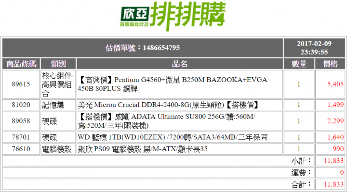347x192 pixels.
Task: Click price 5,405
Action: [x=335, y=84]
